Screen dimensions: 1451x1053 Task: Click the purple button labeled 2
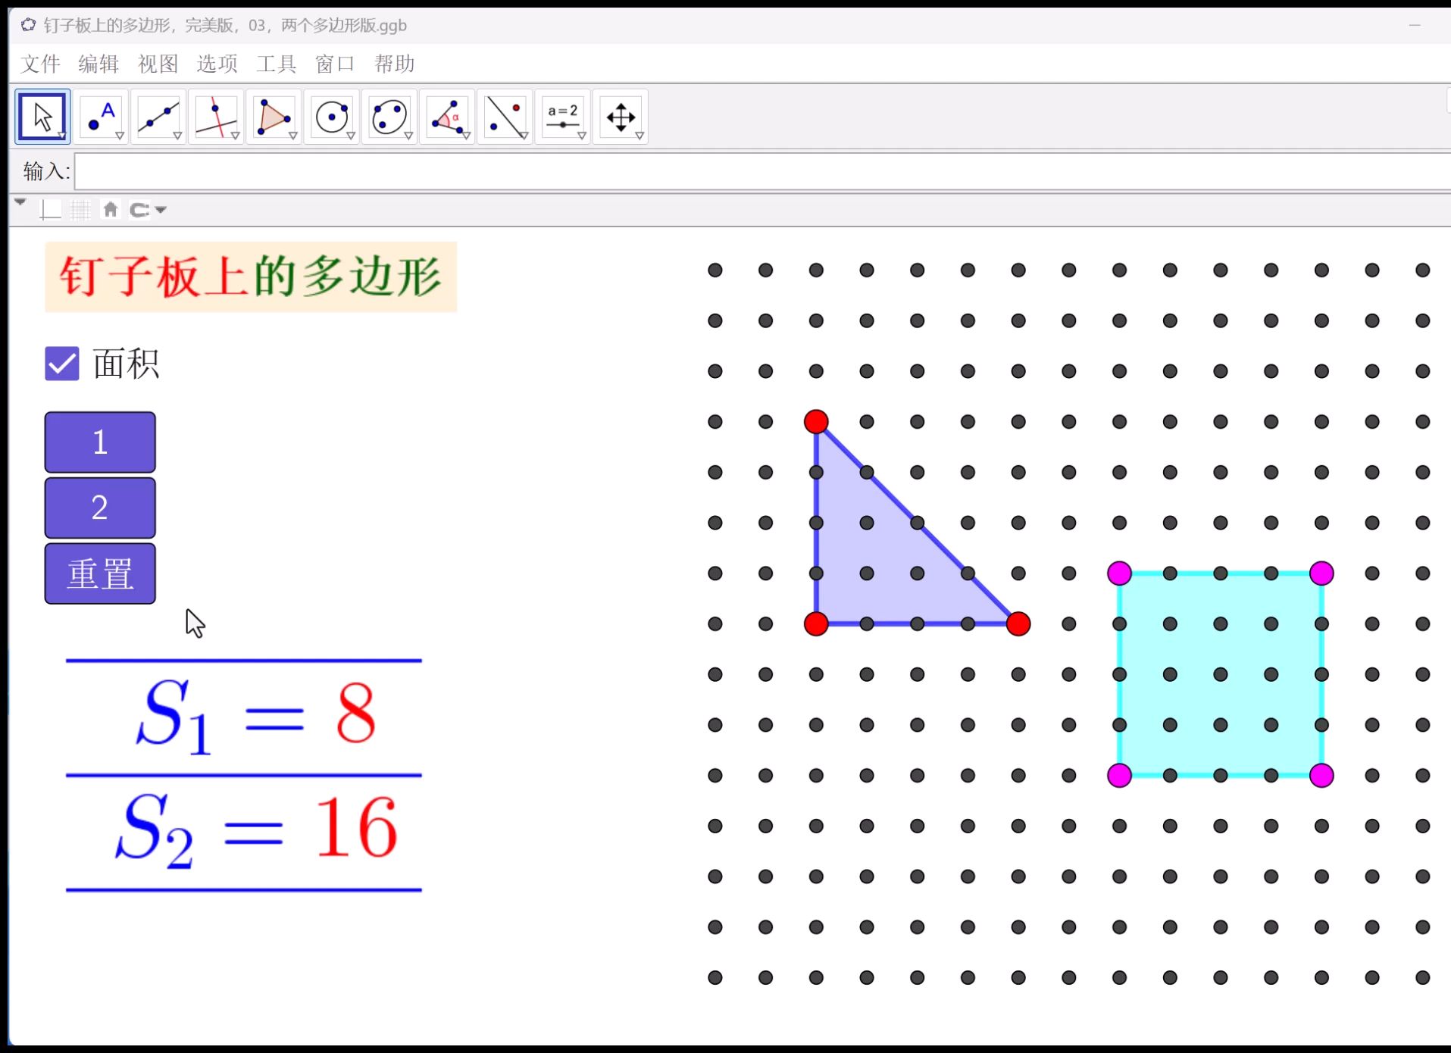(100, 508)
